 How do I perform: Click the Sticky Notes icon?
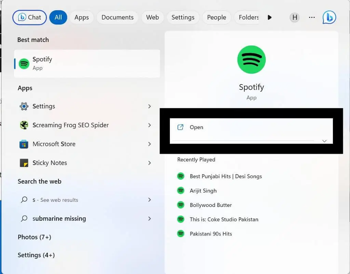(x=24, y=163)
